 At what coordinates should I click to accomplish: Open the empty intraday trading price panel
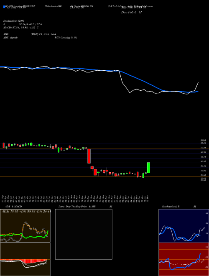coord(84,234)
